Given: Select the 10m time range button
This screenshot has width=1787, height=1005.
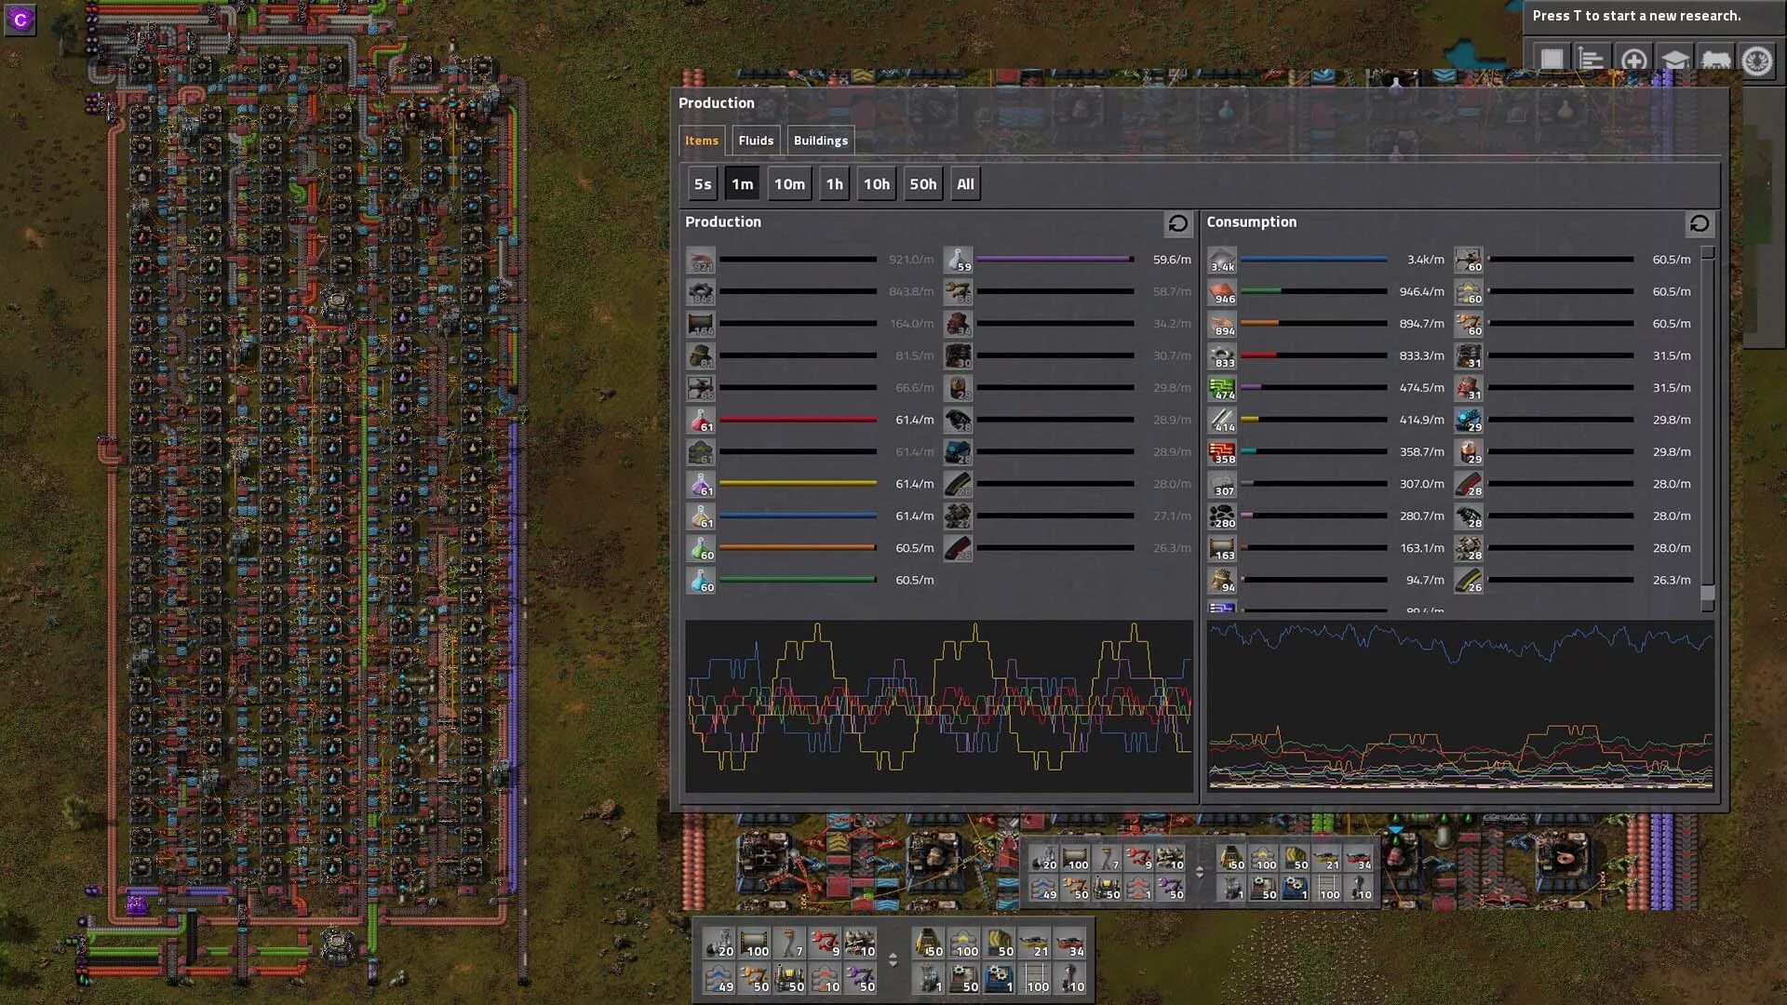Looking at the screenshot, I should (789, 184).
